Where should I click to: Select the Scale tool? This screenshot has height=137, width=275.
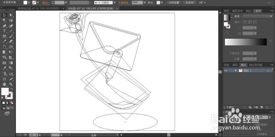click(11, 47)
